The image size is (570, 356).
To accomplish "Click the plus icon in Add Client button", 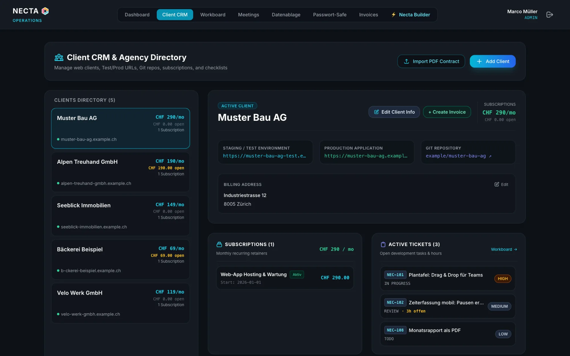I will click(479, 61).
